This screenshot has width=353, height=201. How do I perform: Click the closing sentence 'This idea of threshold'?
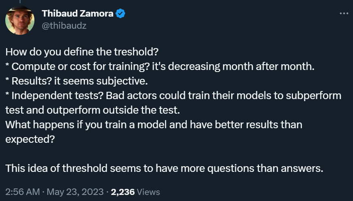tap(165, 168)
